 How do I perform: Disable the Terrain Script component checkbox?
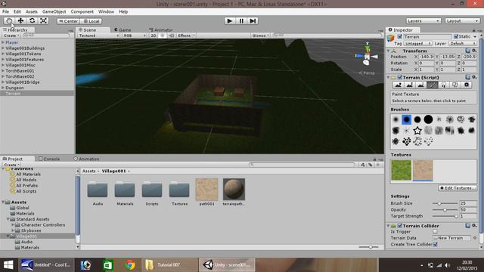400,77
